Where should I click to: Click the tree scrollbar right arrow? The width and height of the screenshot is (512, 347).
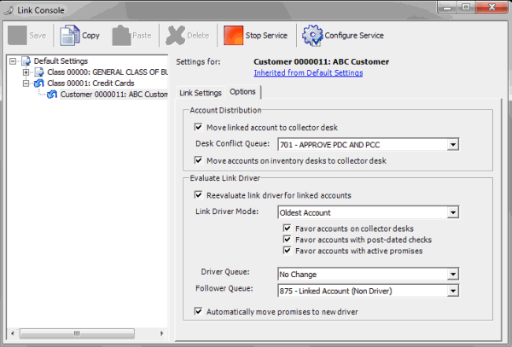161,333
